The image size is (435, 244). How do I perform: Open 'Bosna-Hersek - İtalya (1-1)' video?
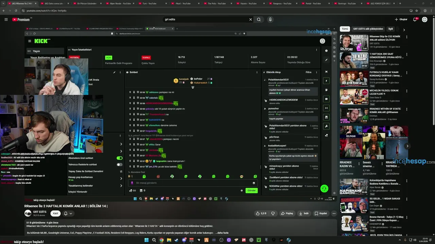354,223
